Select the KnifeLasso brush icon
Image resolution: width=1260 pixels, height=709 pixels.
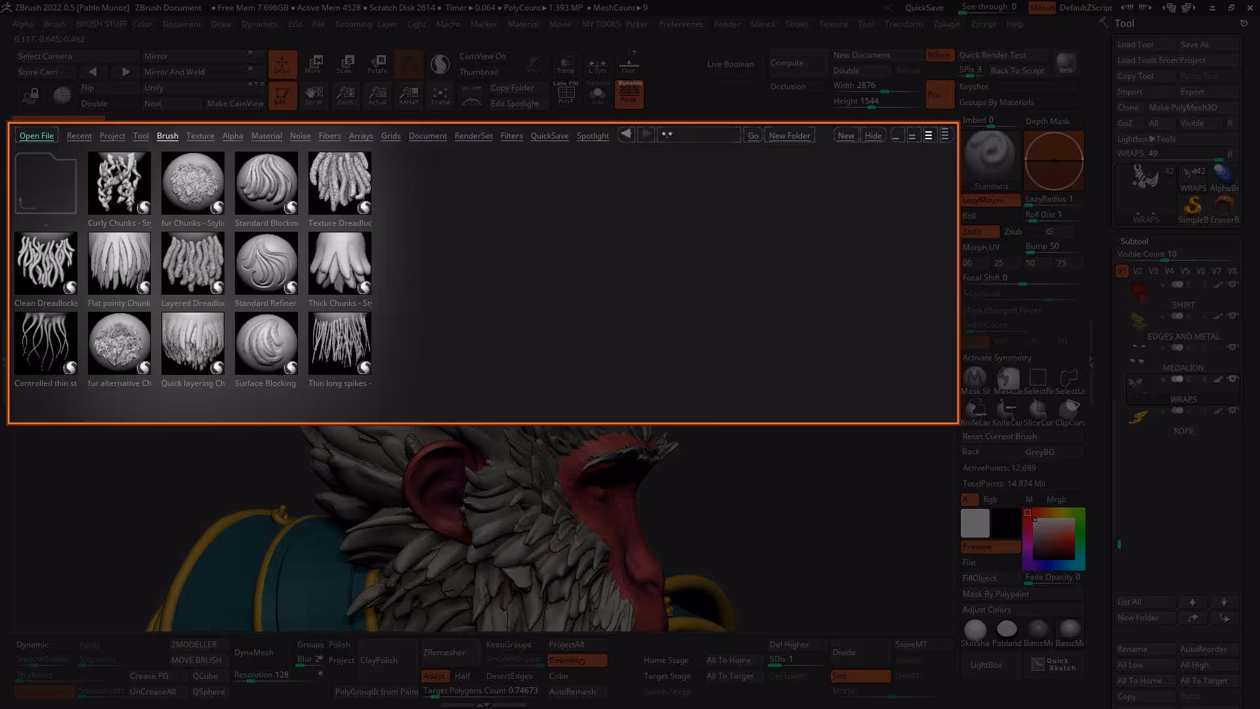(976, 412)
